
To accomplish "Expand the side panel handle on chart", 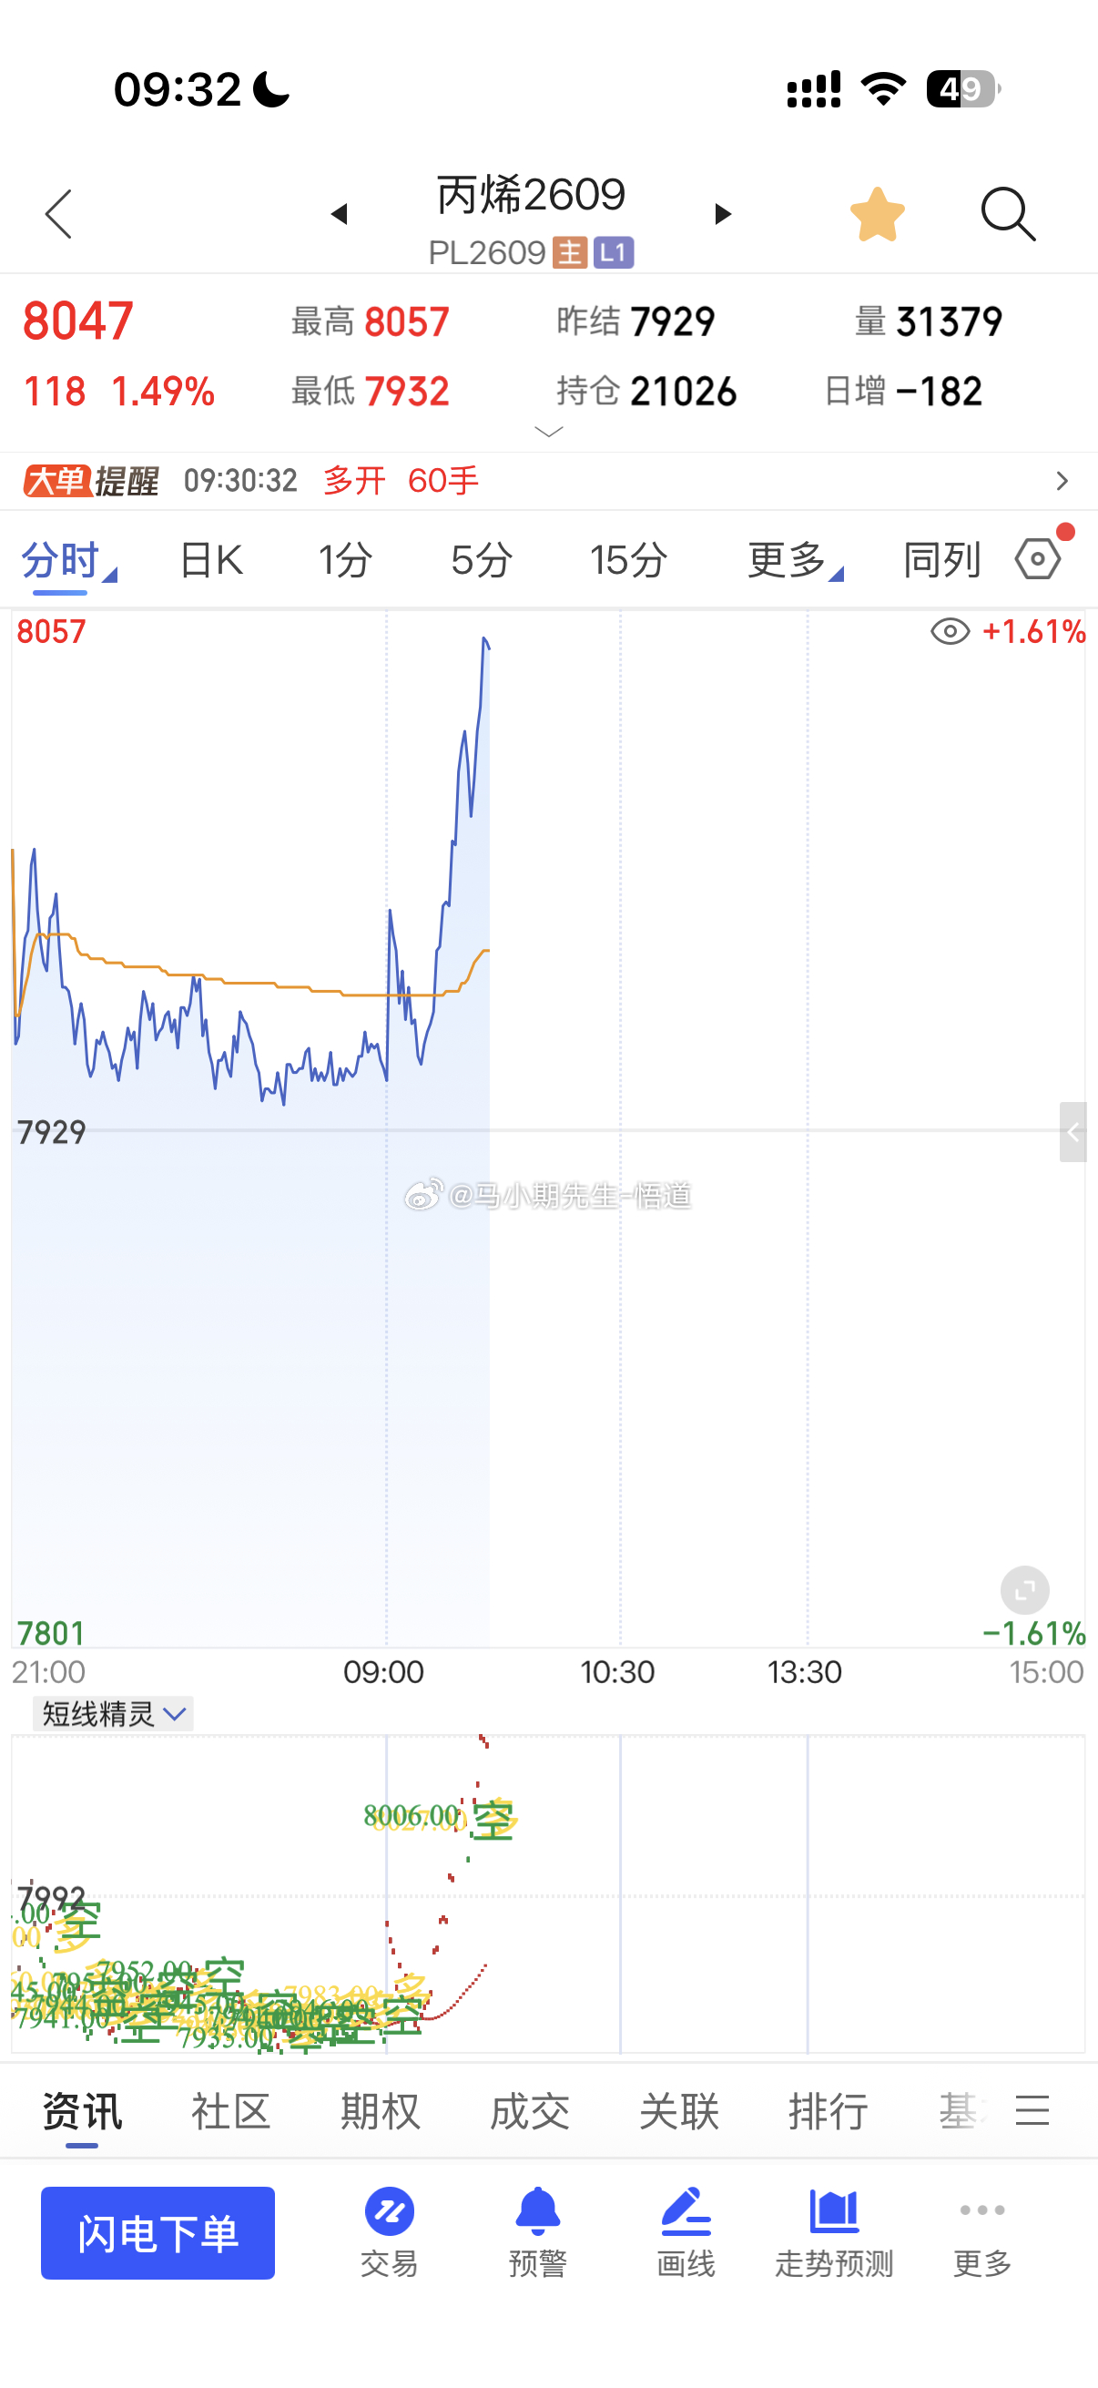I will (1073, 1132).
